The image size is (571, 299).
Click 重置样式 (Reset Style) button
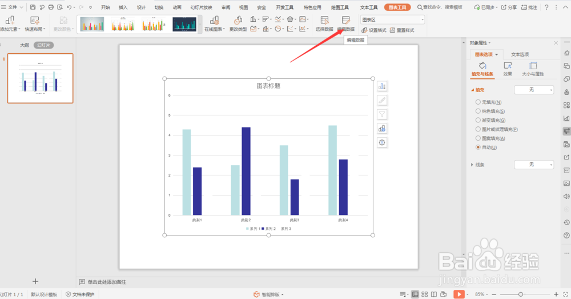coord(402,30)
